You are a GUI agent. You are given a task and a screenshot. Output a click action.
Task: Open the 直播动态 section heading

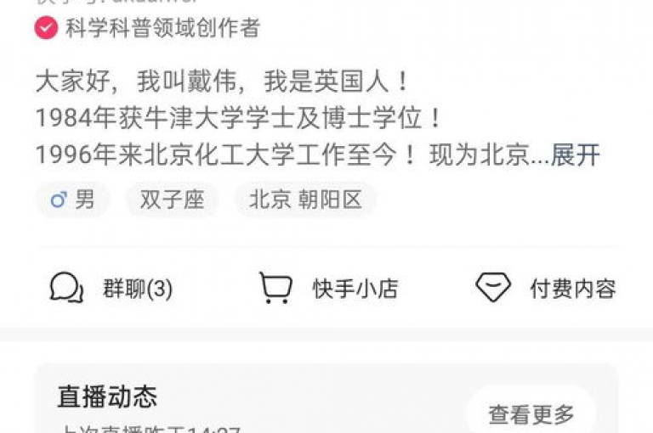107,396
